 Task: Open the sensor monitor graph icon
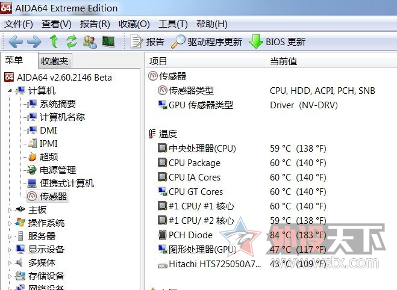click(108, 42)
